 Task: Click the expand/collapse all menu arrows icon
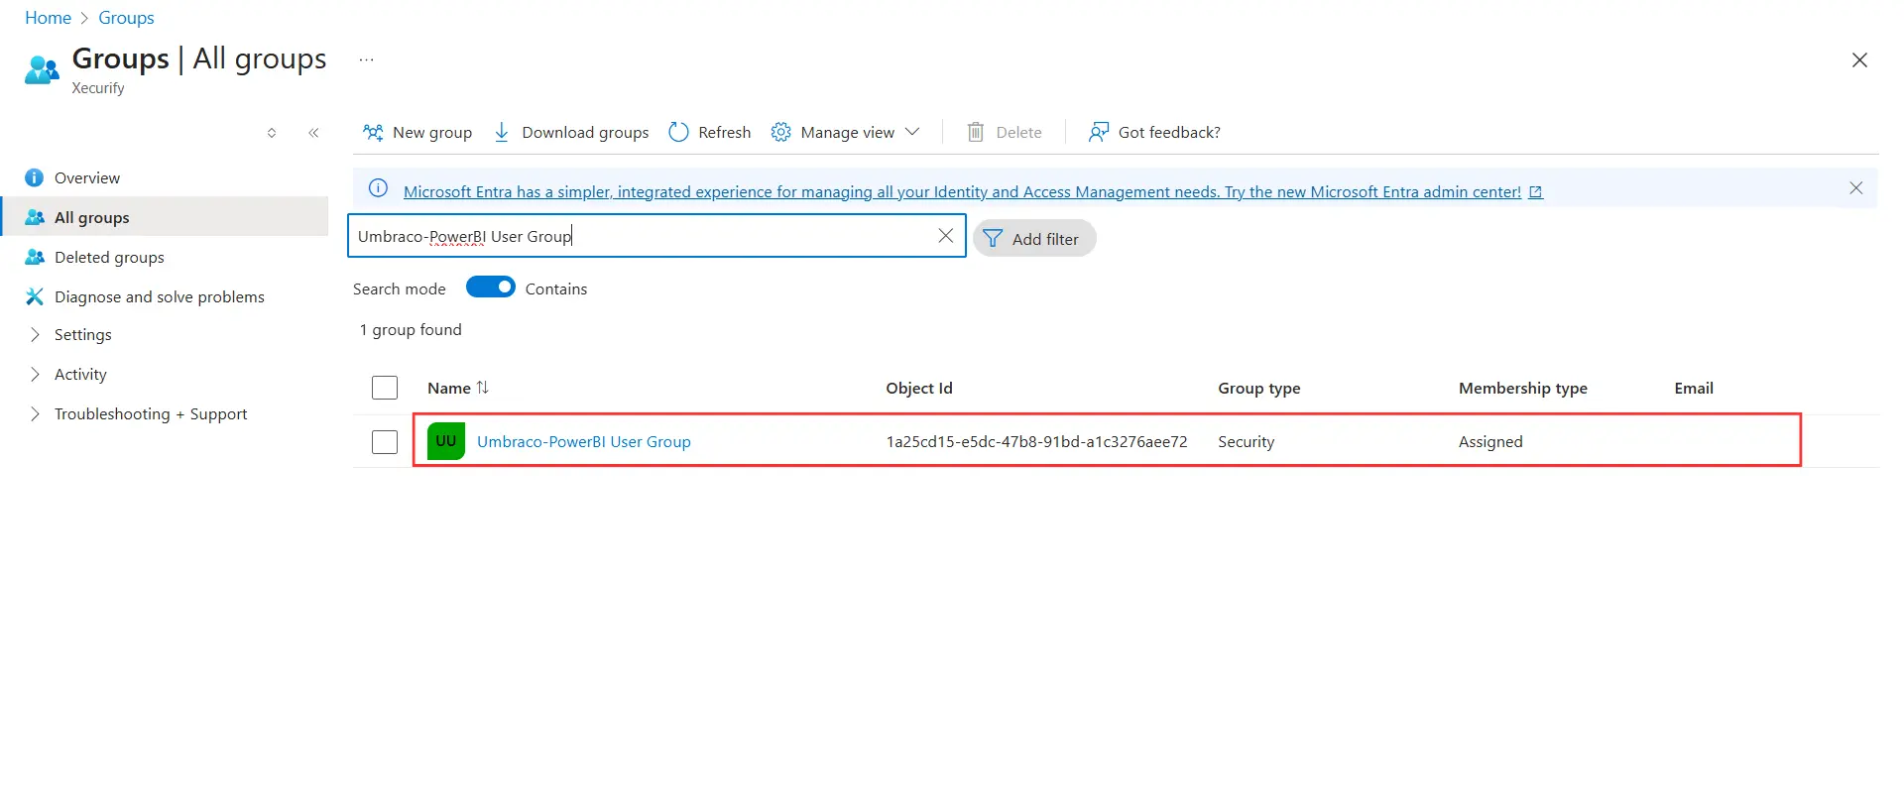coord(272,133)
